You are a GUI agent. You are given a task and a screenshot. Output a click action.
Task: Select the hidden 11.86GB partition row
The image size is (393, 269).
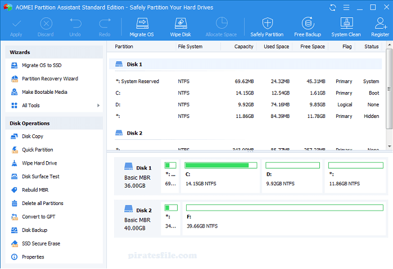point(245,116)
